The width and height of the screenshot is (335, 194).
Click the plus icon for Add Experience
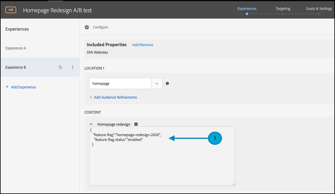pyautogui.click(x=7, y=87)
